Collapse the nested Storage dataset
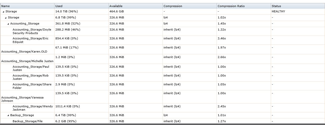 coord(6,18)
